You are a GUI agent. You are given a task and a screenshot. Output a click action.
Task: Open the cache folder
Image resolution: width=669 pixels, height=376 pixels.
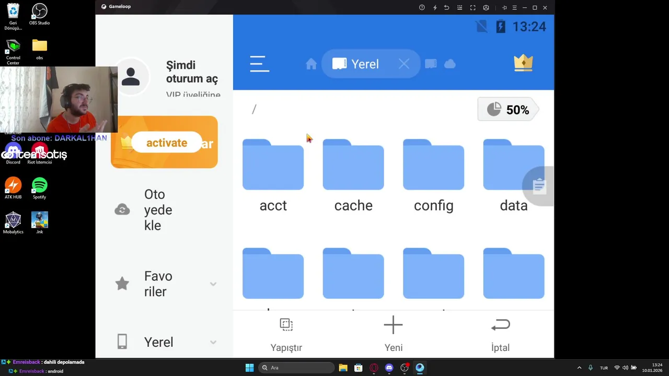(x=353, y=176)
